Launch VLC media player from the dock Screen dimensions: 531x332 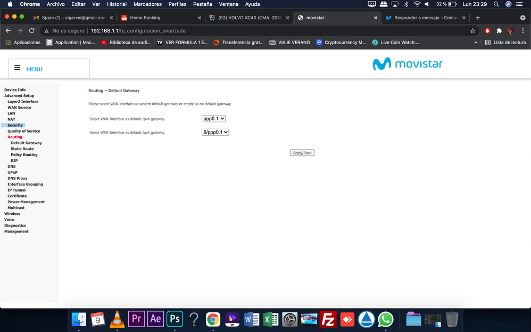point(117,319)
